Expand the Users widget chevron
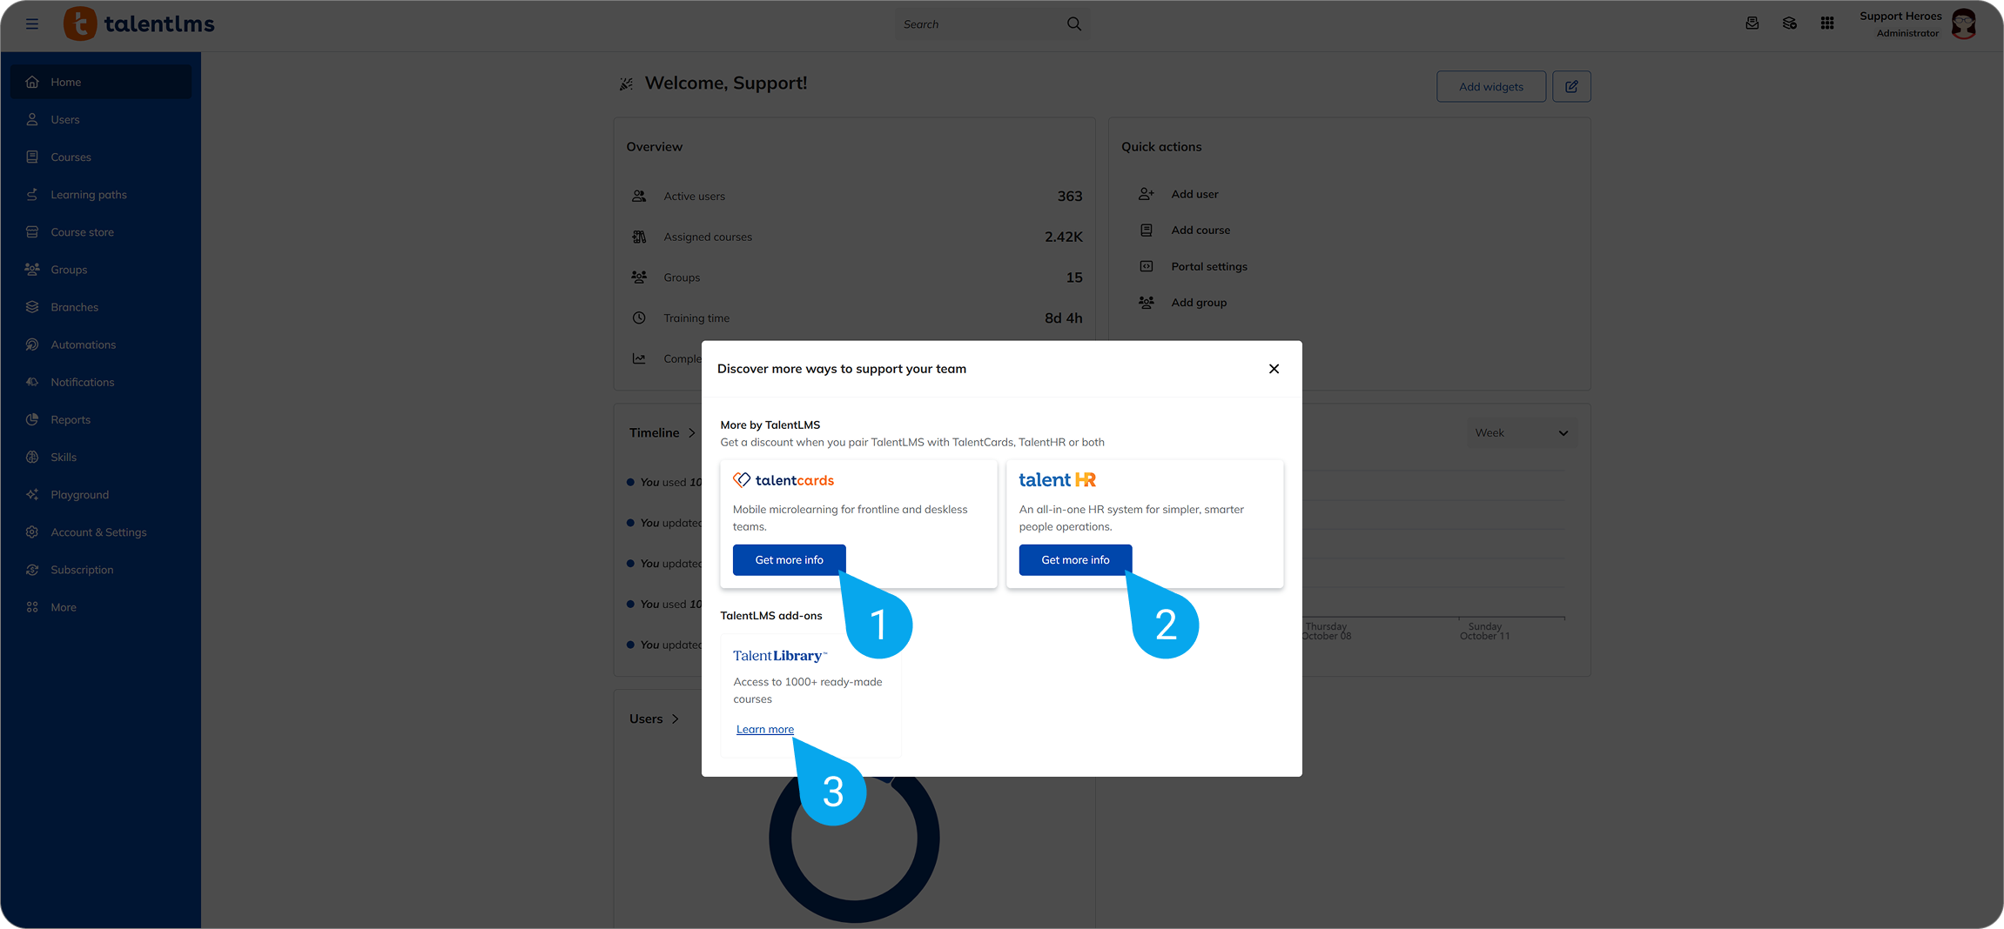2004x929 pixels. 675,718
